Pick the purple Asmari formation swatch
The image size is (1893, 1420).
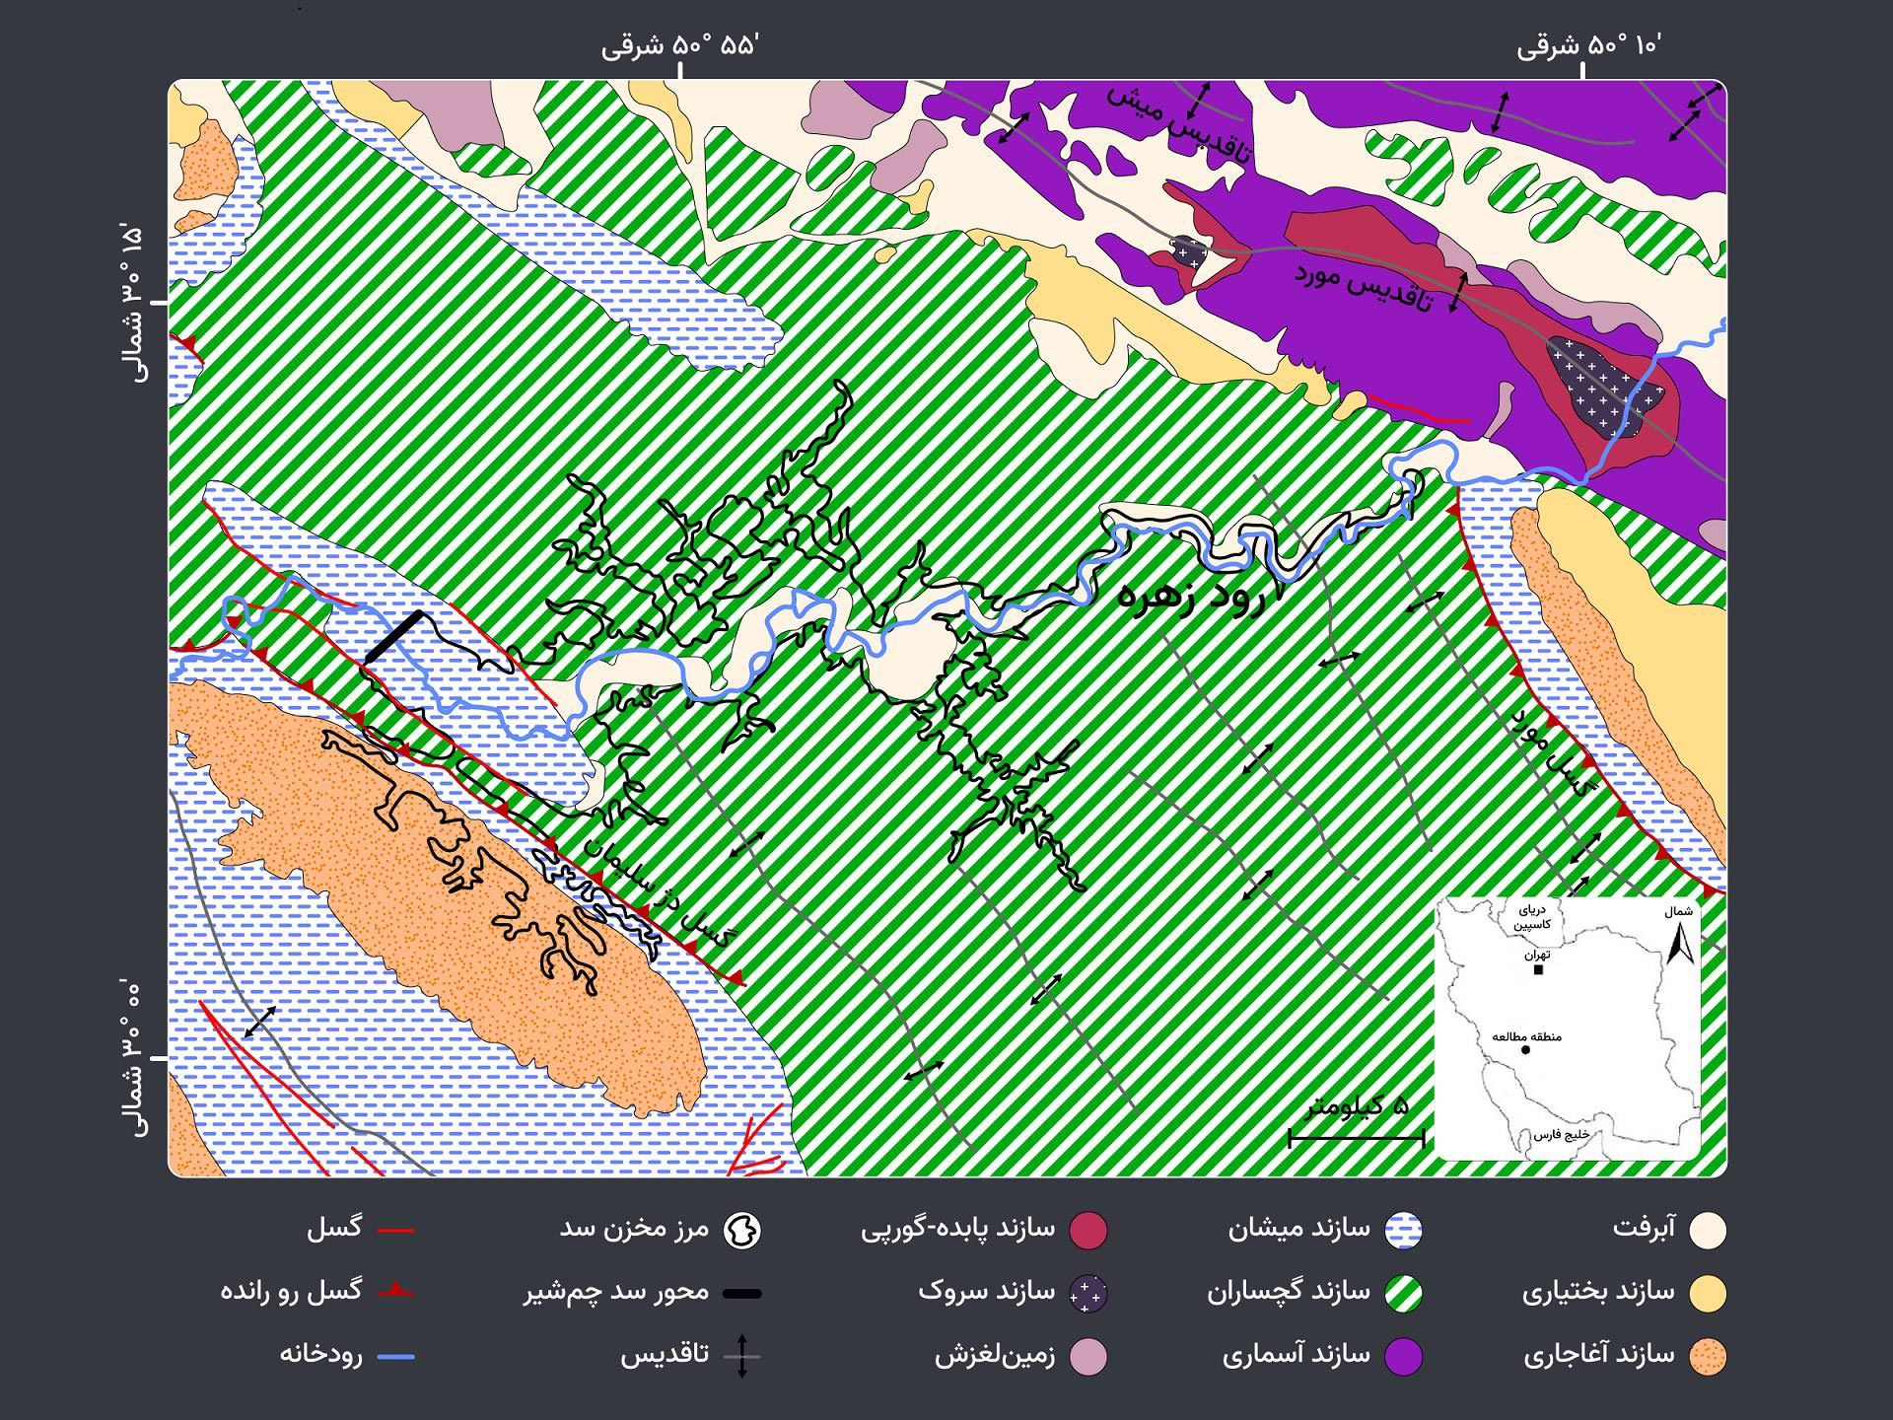pos(1402,1356)
